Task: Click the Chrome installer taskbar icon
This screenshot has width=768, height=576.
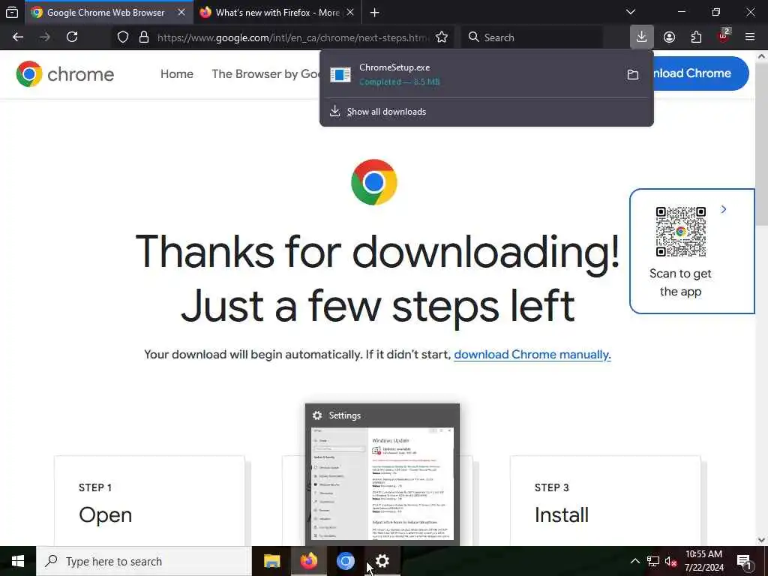Action: coord(345,561)
